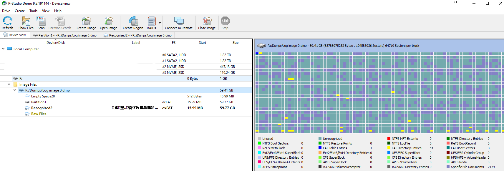The image size is (504, 171).
Task: Click the NTFS MFT Extents red swatch
Action: click(389, 139)
